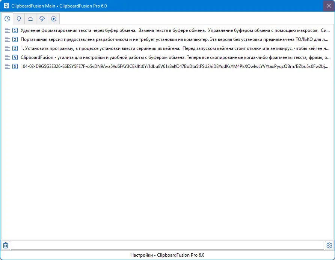
Task: Click the number 1 hotkey badge
Action: 15,30
